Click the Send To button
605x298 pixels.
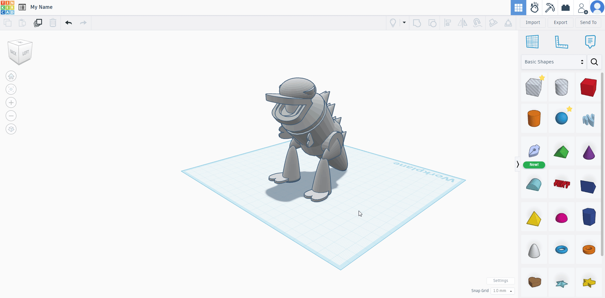coord(588,22)
